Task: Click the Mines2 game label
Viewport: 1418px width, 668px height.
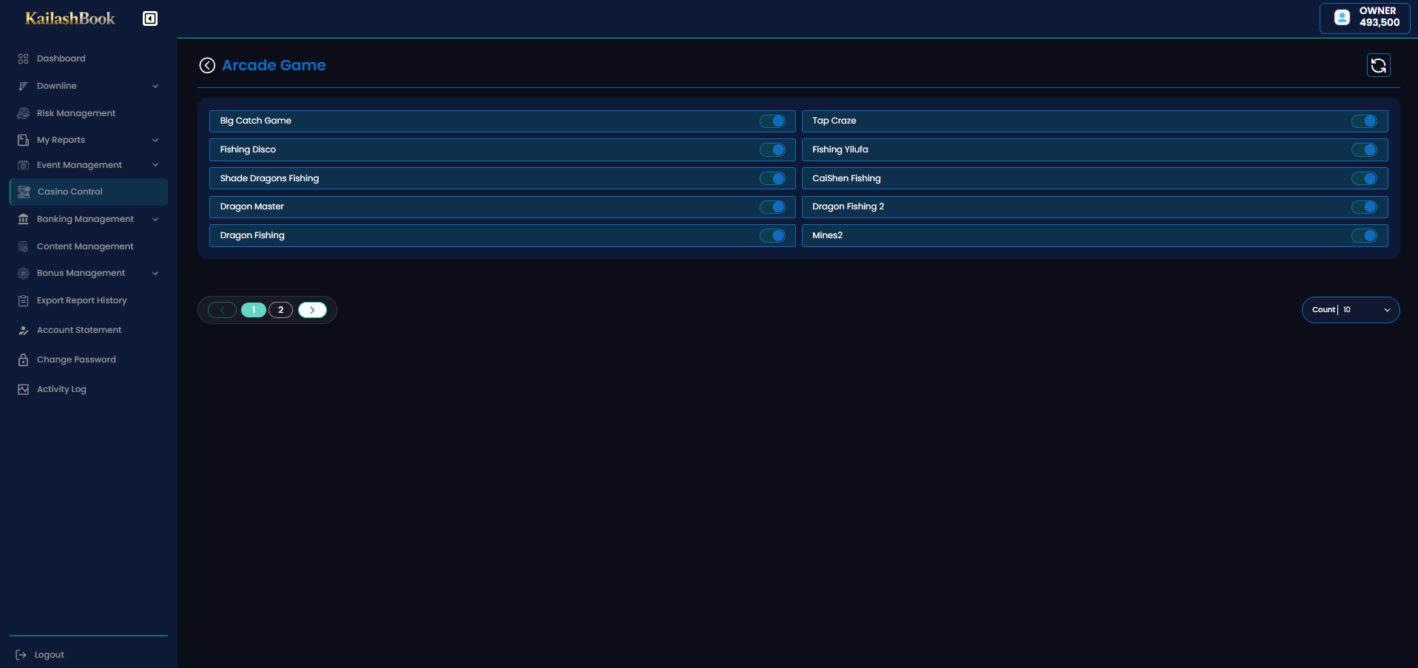Action: [828, 235]
